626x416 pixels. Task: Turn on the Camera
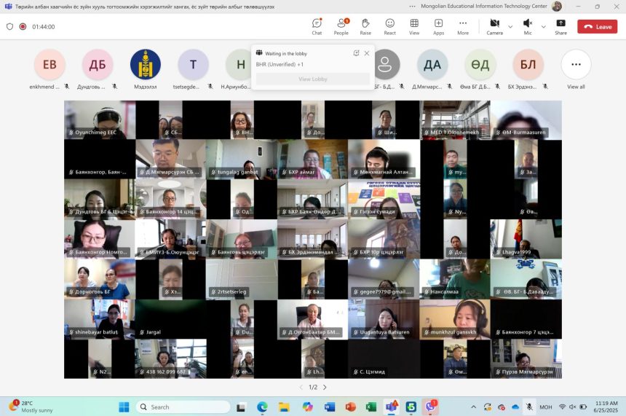[494, 26]
